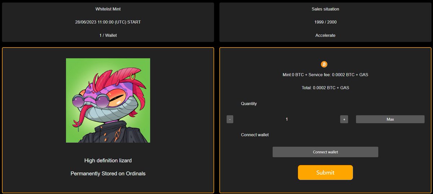Decrease quantity with the minus button
433x194 pixels.
point(230,119)
